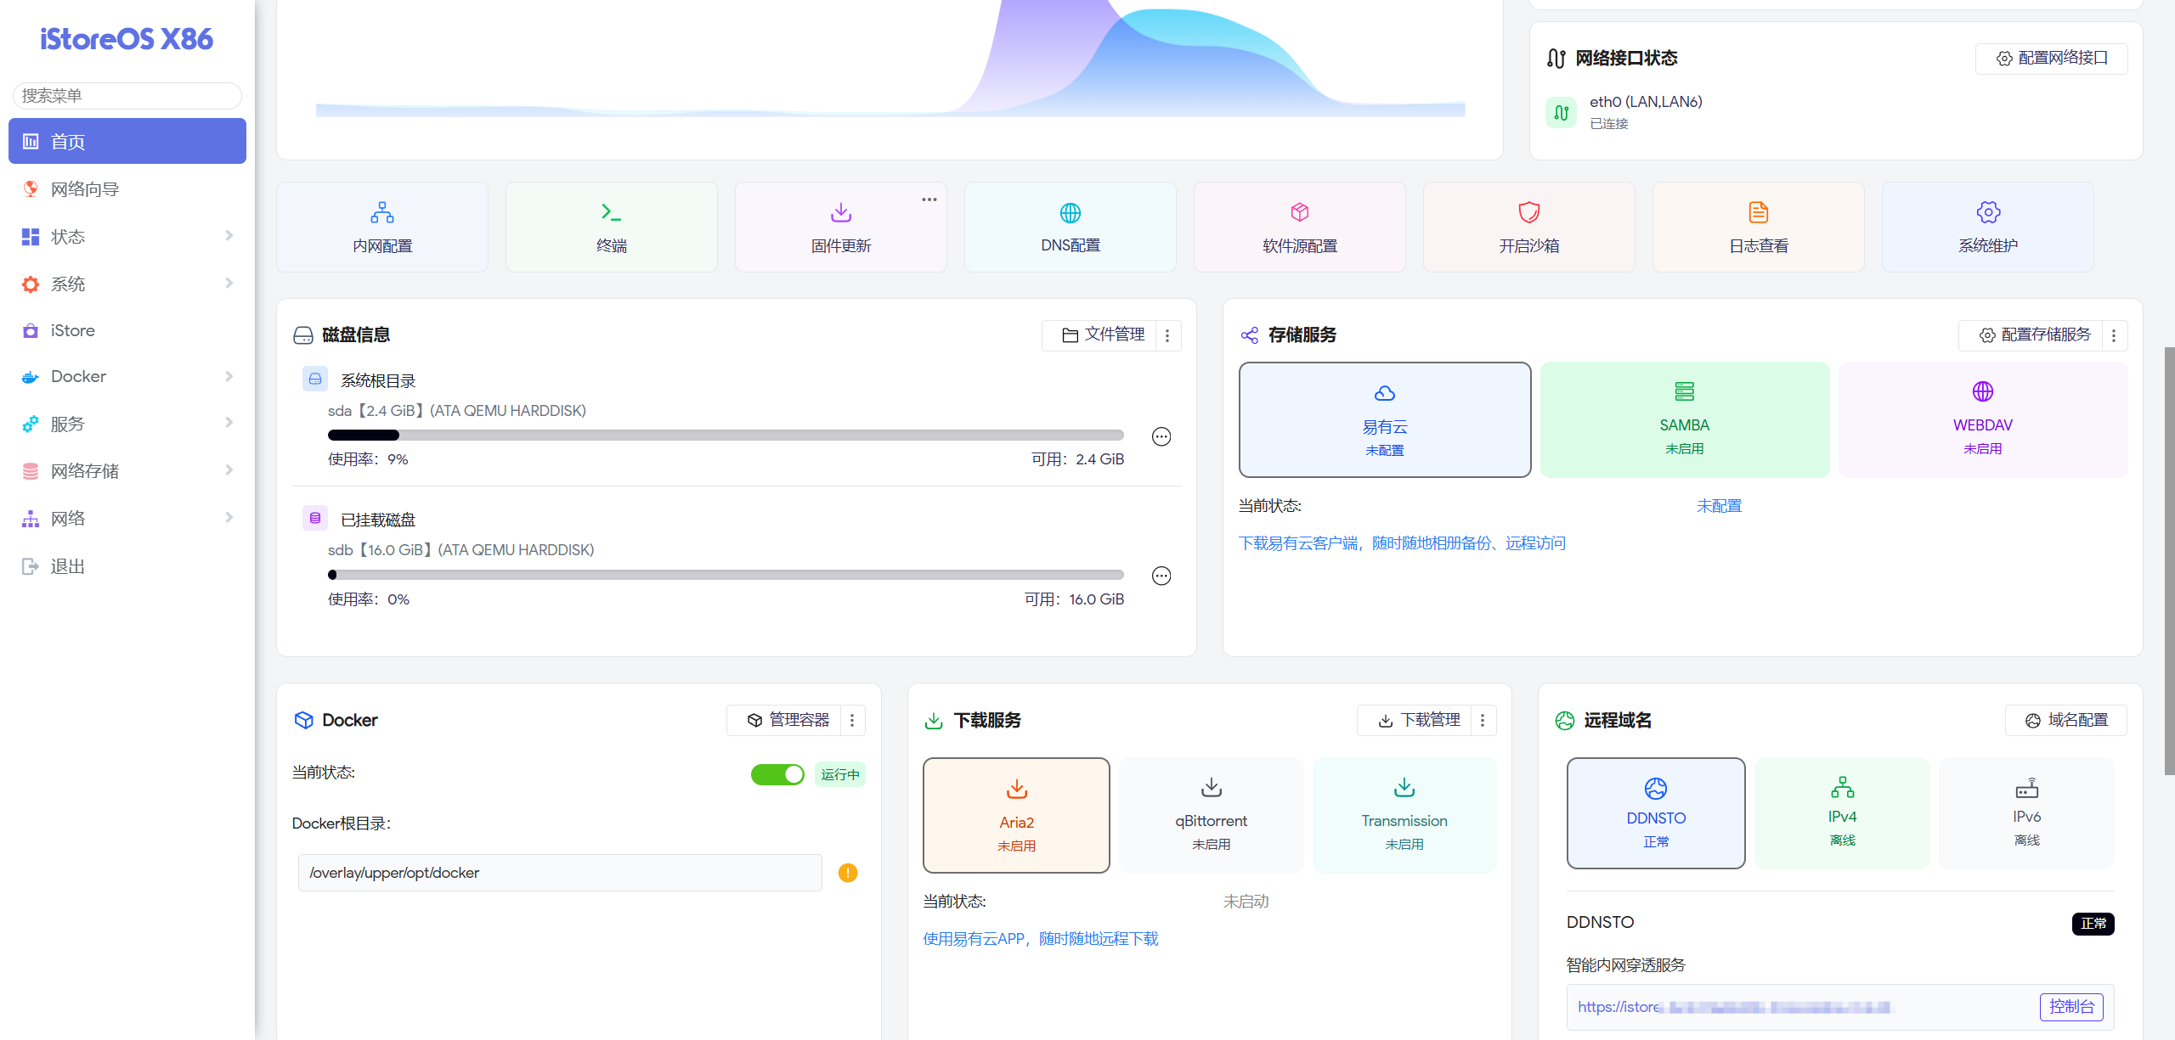Open the 开启沙箱 shield icon
Viewport: 2175px width, 1040px height.
(x=1528, y=212)
